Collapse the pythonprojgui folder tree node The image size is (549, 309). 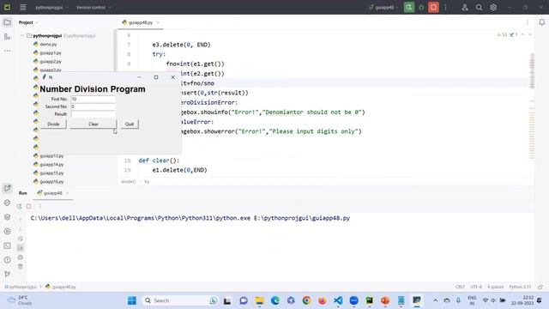click(22, 36)
